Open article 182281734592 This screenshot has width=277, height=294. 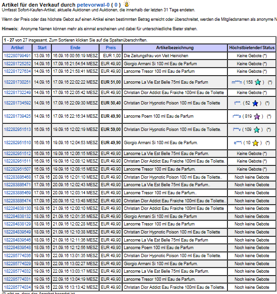(x=17, y=103)
